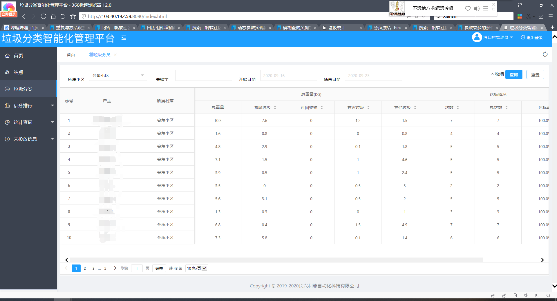Sort by 其他垃圾 column

coord(415,107)
